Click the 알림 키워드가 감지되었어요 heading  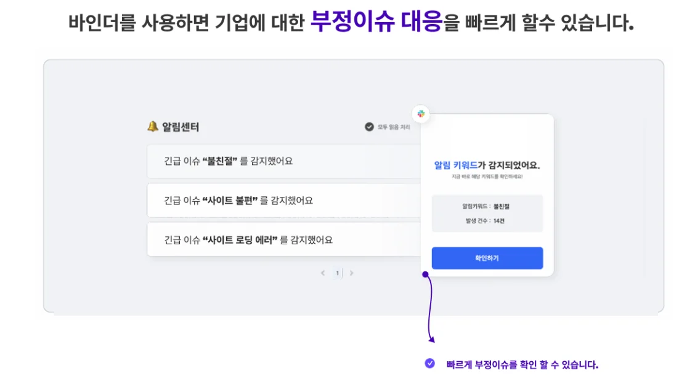[487, 165]
